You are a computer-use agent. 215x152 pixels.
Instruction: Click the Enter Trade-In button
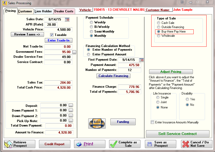pos(58,40)
